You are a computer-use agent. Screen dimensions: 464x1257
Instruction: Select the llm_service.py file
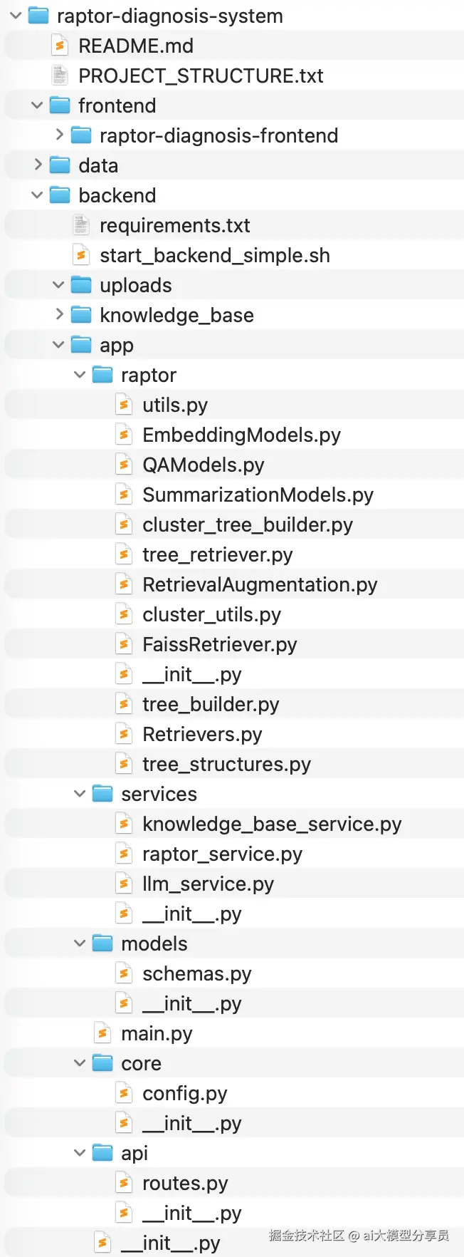208,884
